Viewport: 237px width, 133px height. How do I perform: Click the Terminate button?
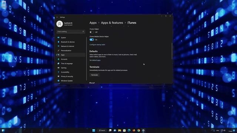[x=94, y=75]
